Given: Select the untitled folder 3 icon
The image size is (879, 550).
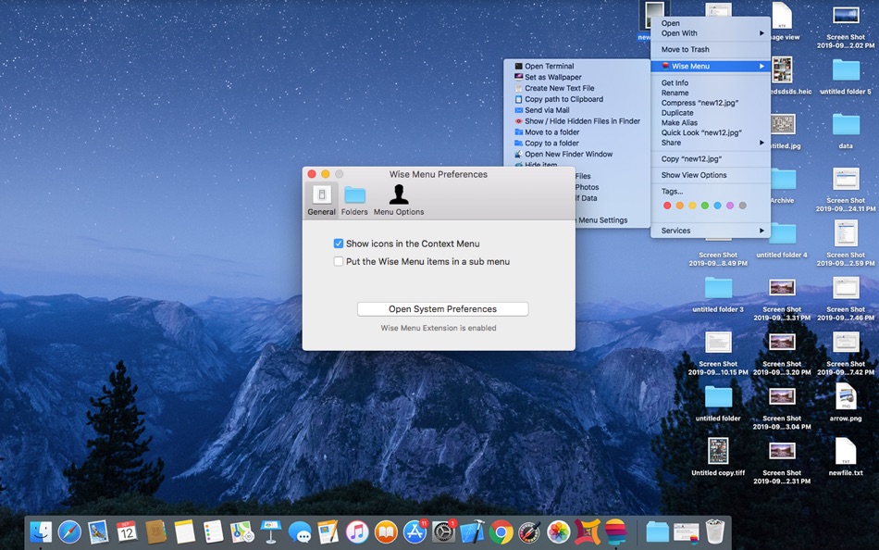Looking at the screenshot, I should point(718,294).
